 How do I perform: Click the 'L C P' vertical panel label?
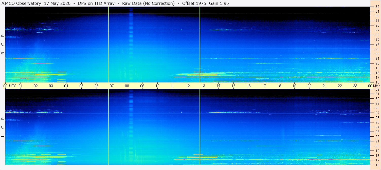[x=3, y=127]
